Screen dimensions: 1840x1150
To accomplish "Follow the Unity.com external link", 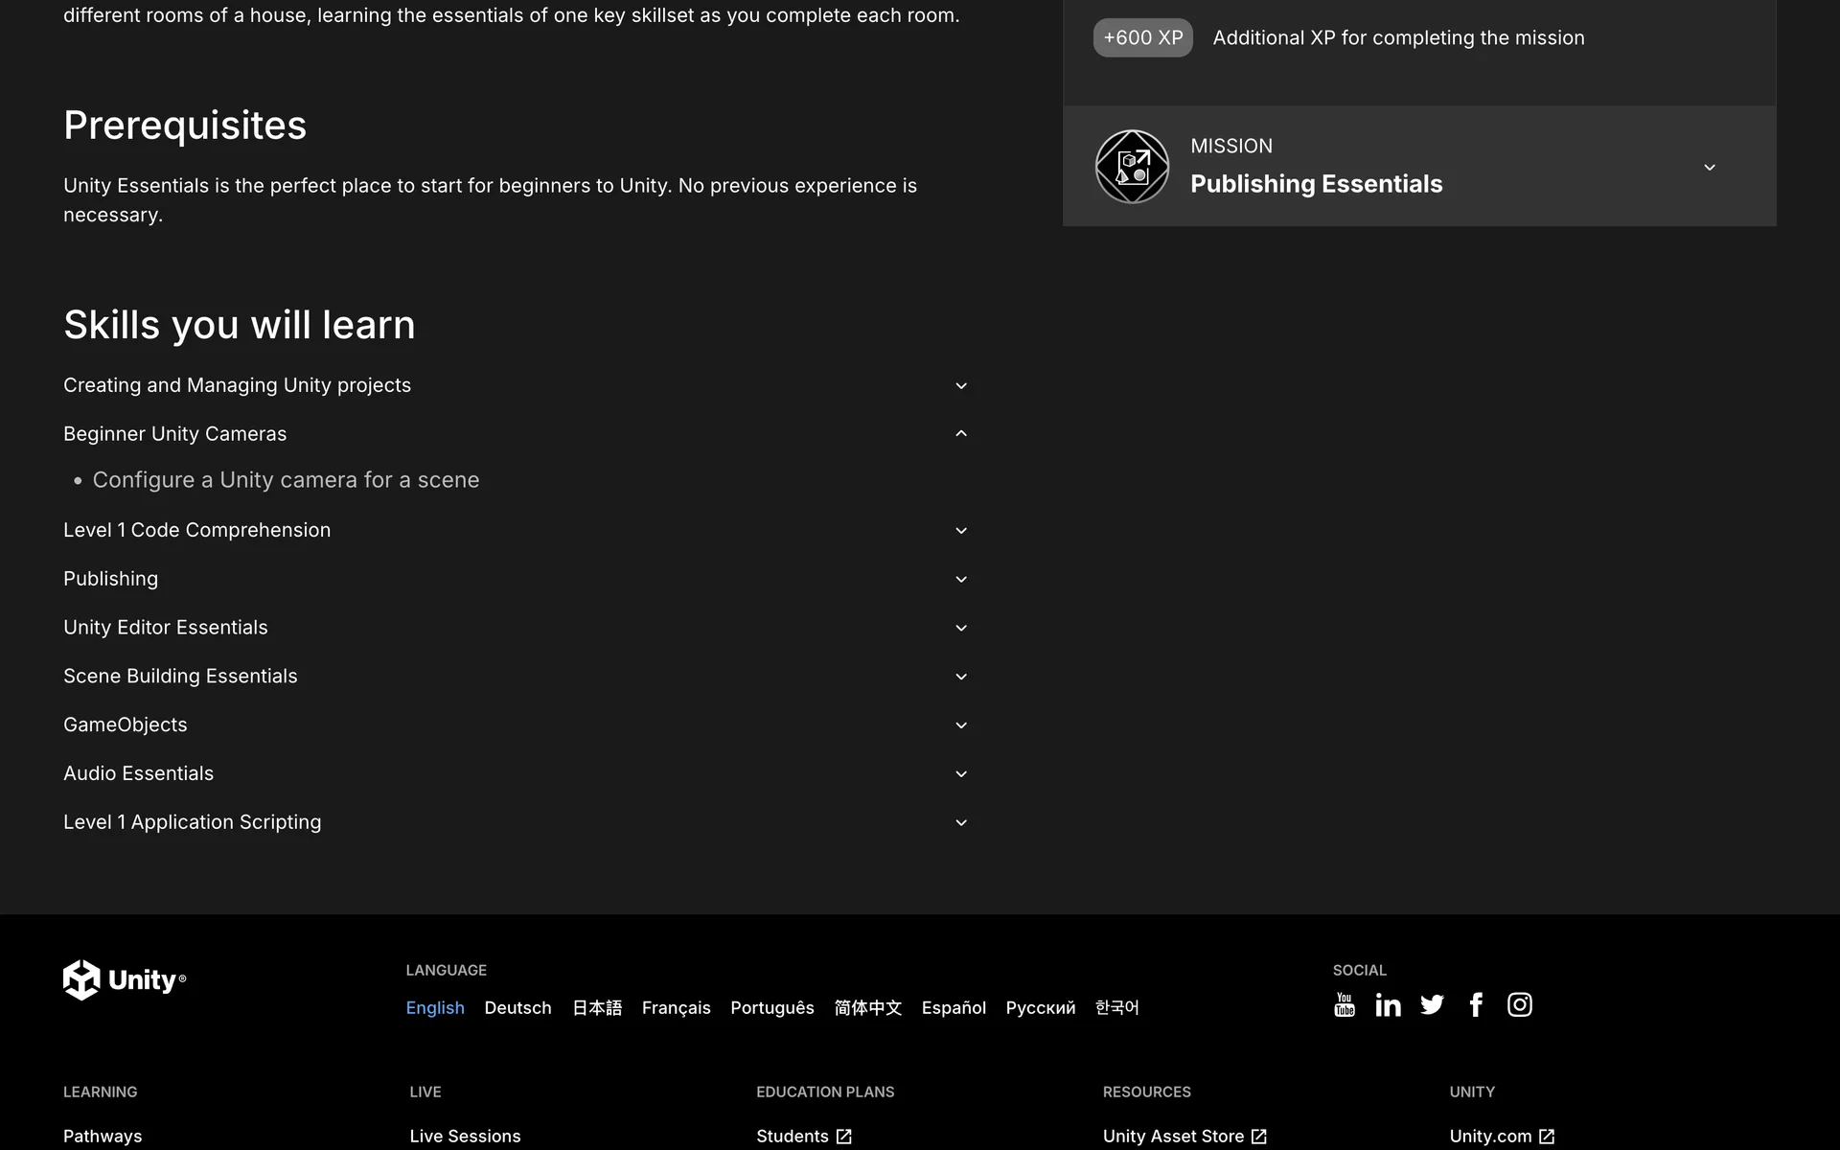I will (x=1501, y=1137).
